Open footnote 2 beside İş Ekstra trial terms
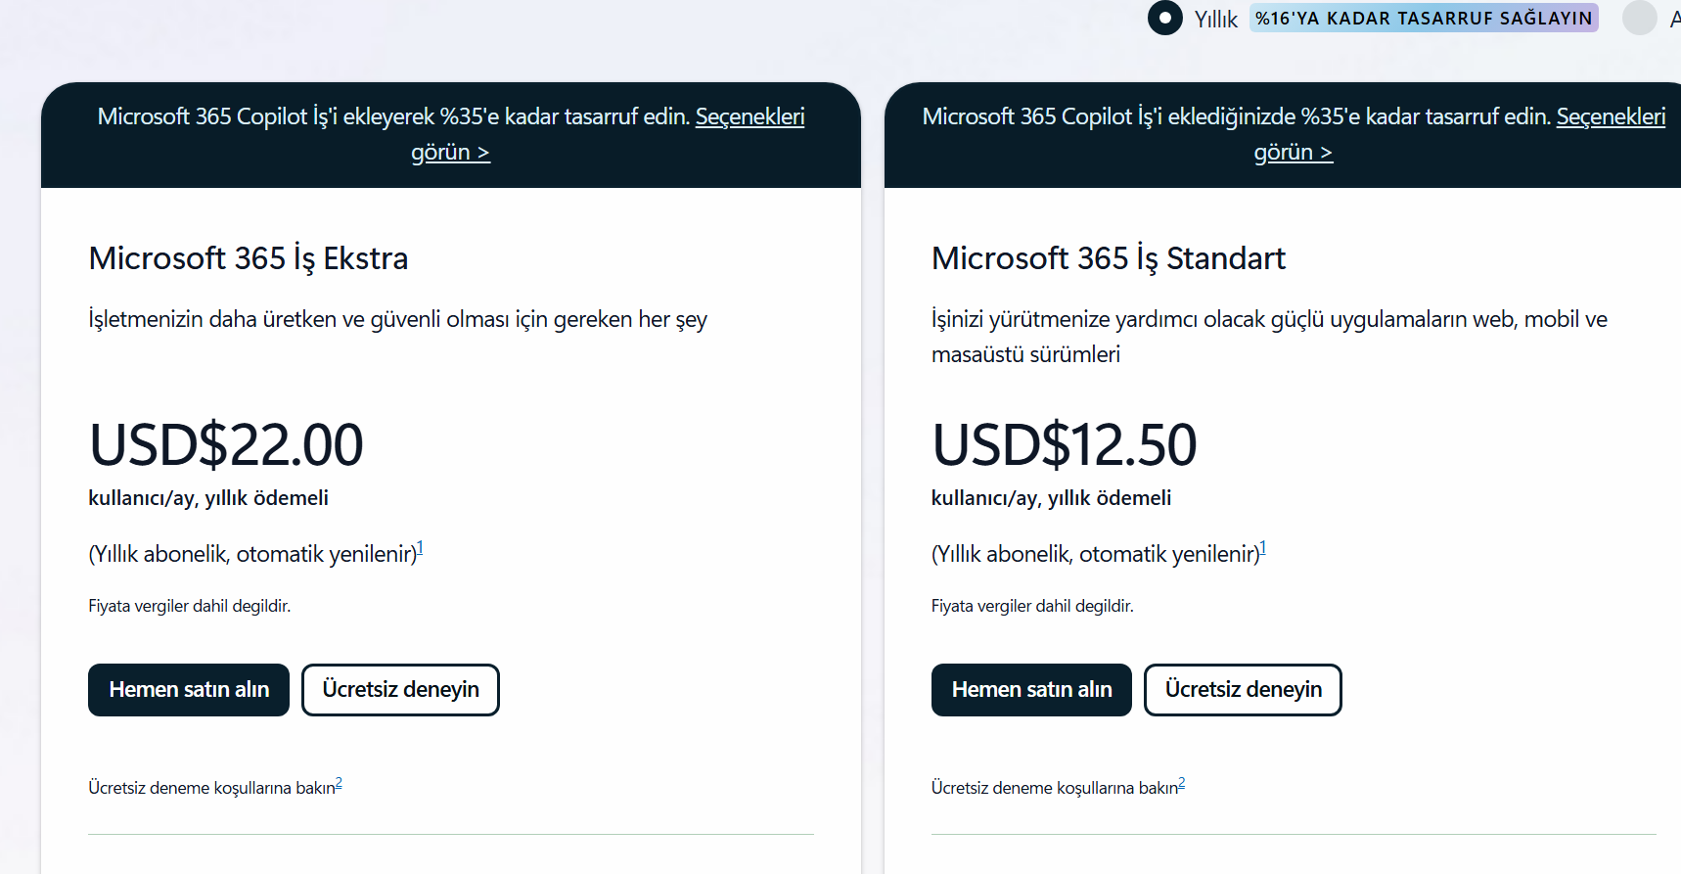Image resolution: width=1681 pixels, height=874 pixels. point(339,783)
